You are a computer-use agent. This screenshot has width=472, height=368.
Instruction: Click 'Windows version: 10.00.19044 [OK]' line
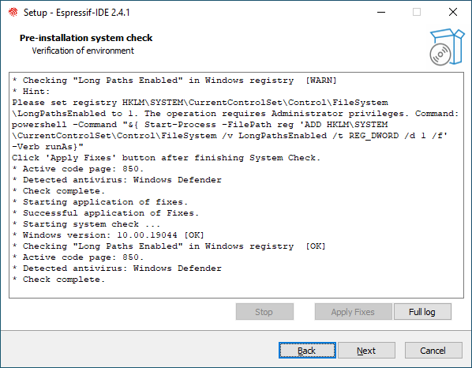108,235
